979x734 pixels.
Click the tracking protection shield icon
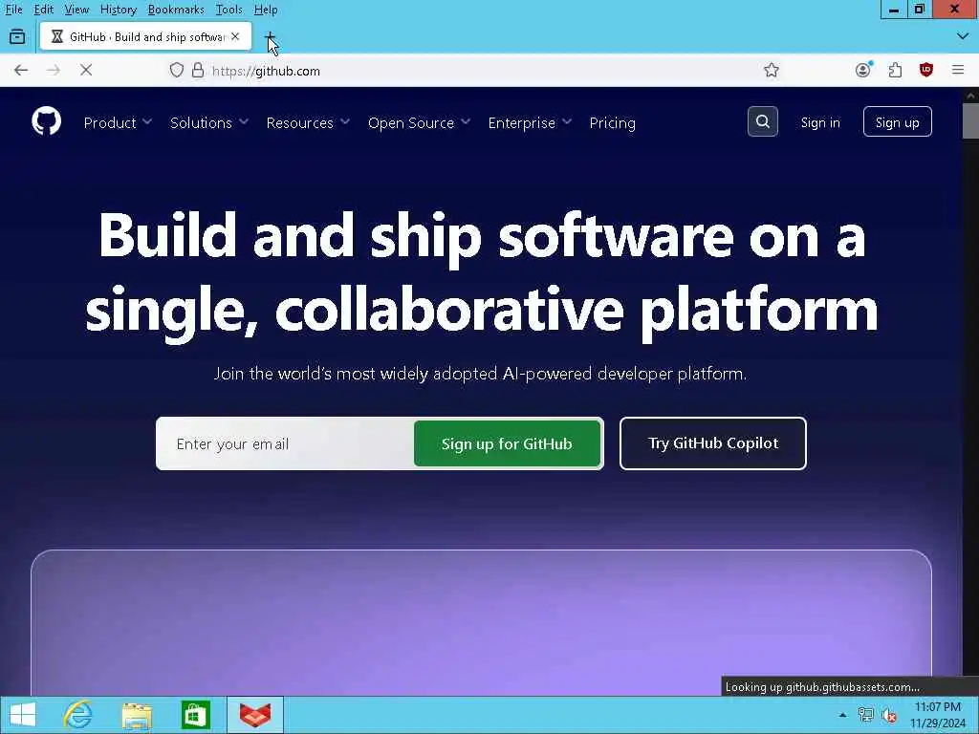coord(177,71)
